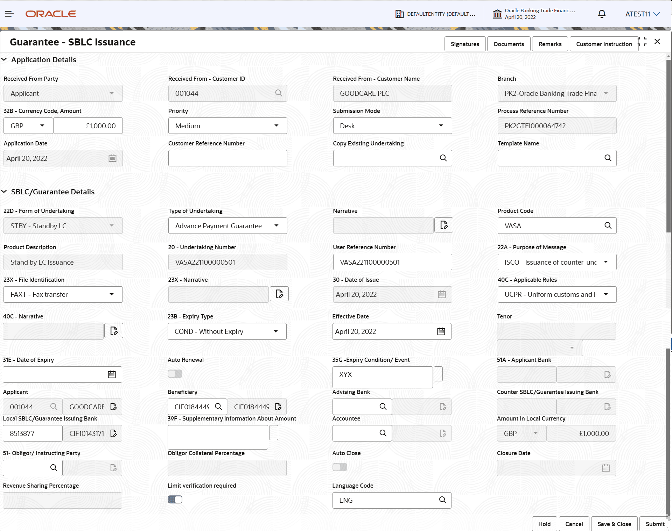Image resolution: width=672 pixels, height=531 pixels.
Task: Open the Documents tab
Action: point(509,44)
